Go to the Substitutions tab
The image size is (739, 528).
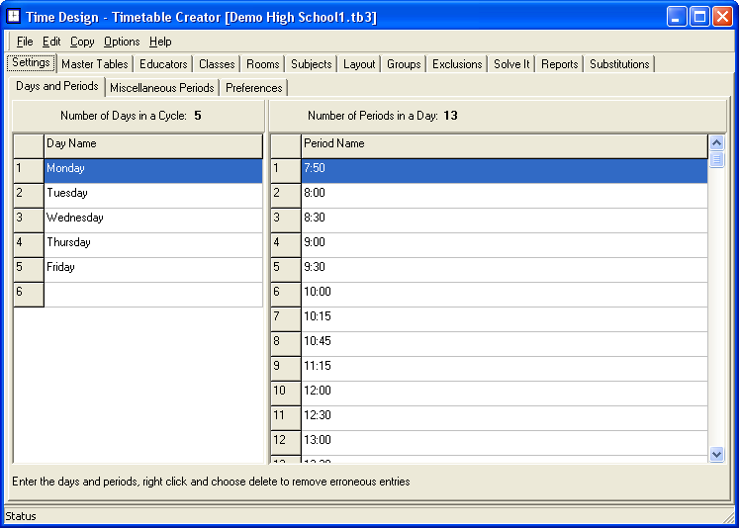(619, 64)
